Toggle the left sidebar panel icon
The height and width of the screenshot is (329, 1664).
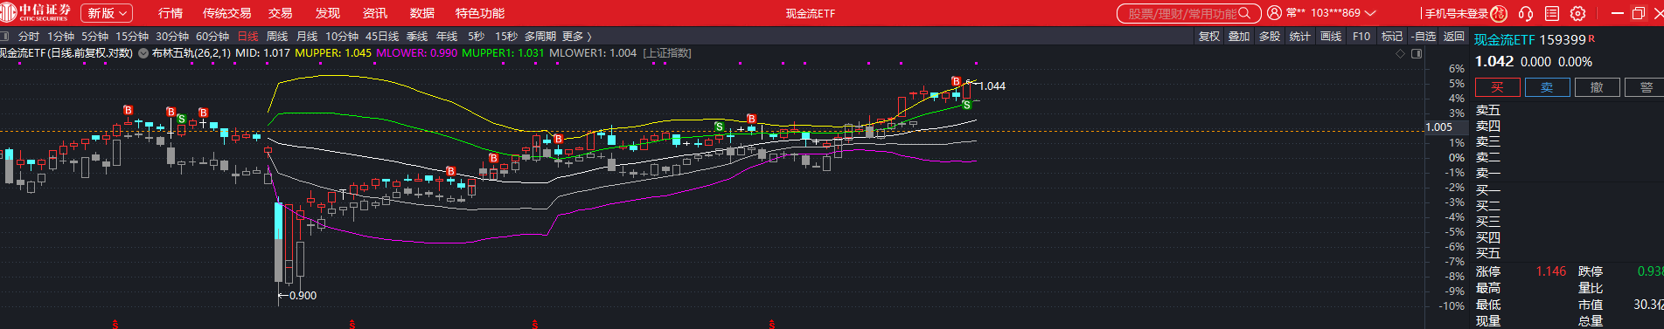[3, 36]
